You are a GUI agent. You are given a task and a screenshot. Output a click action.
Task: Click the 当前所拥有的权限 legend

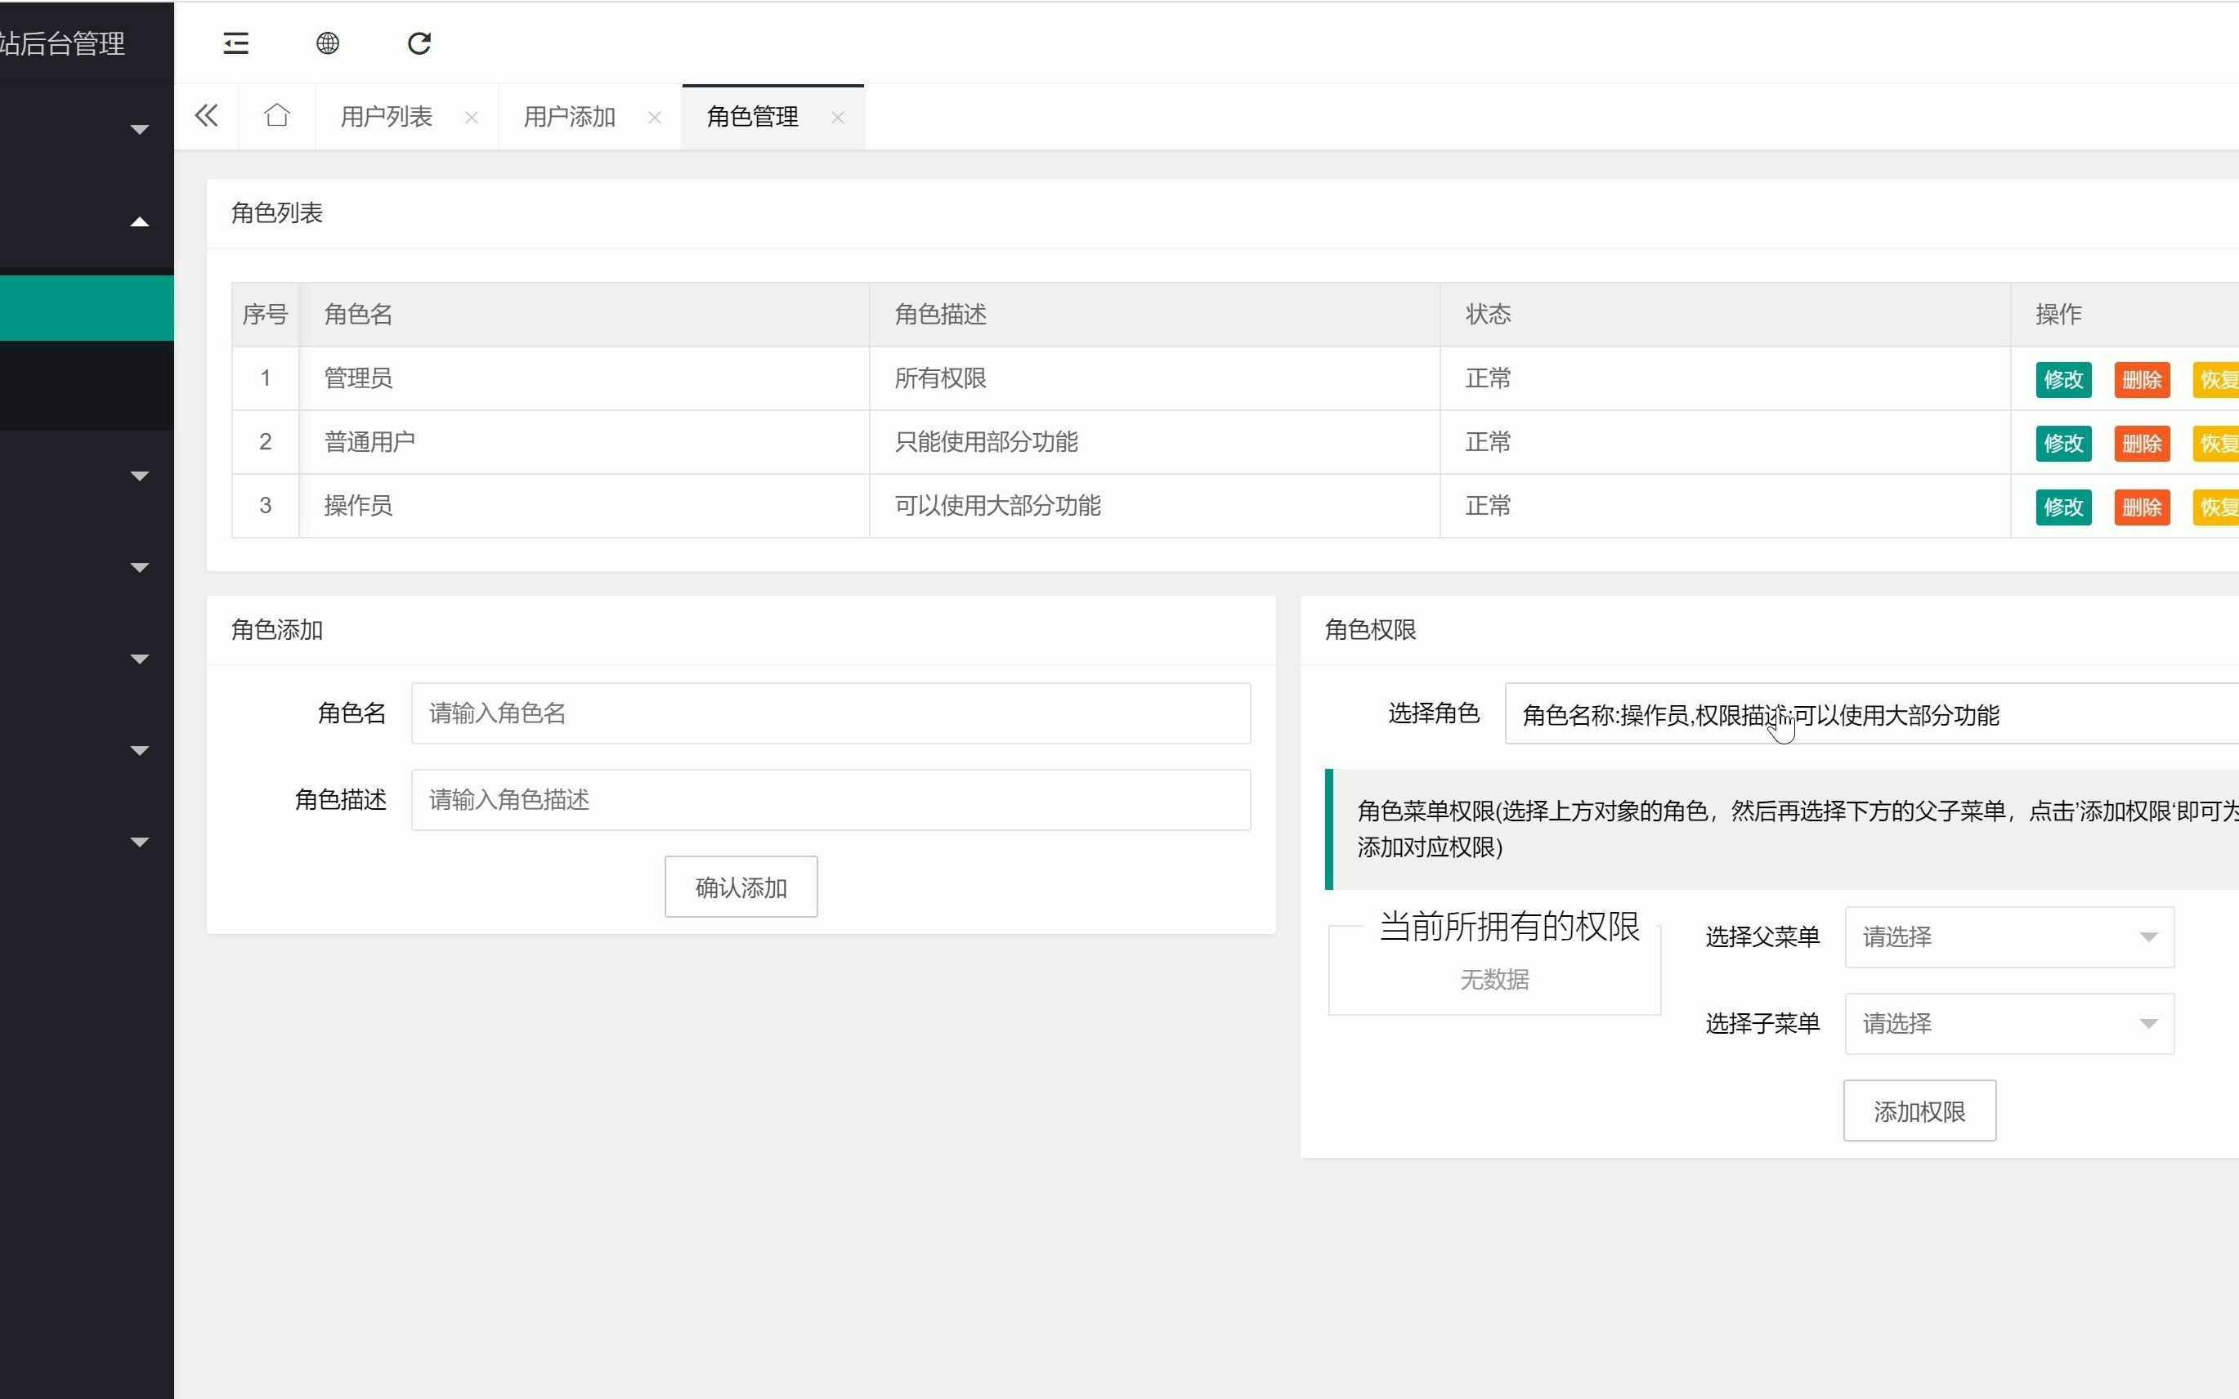click(1510, 926)
